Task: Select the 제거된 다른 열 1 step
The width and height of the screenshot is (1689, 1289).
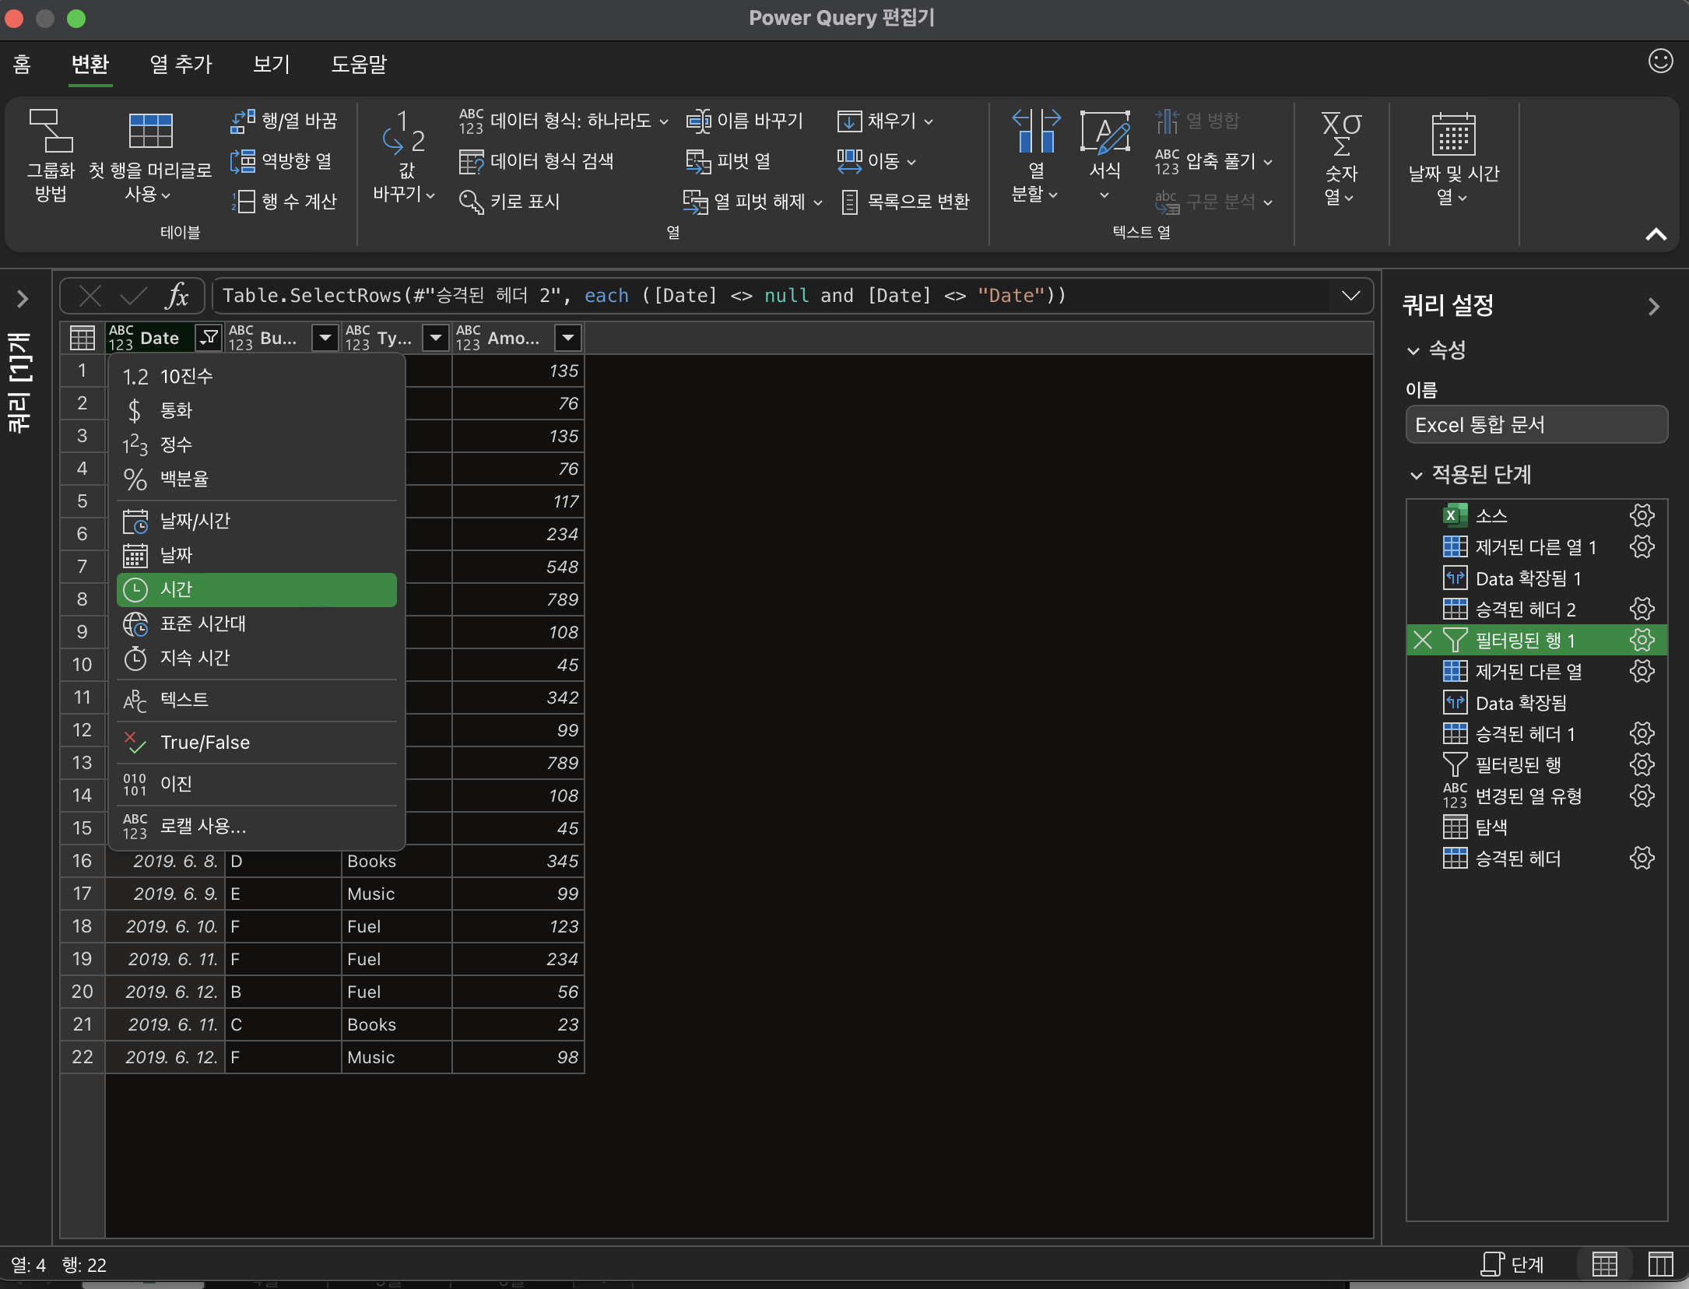Action: 1536,546
